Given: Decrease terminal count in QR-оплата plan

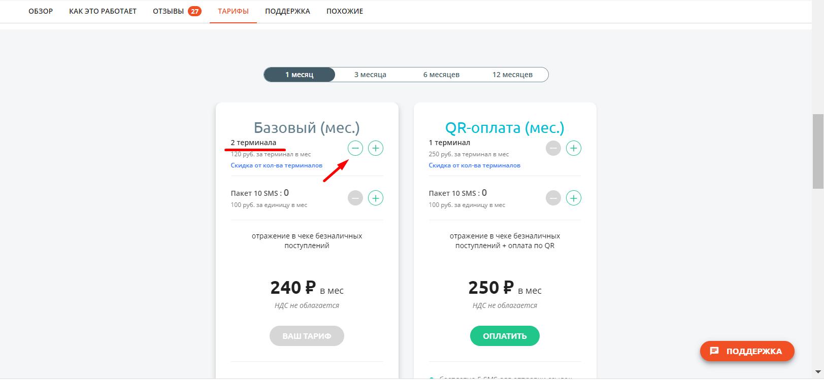Looking at the screenshot, I should (x=553, y=148).
